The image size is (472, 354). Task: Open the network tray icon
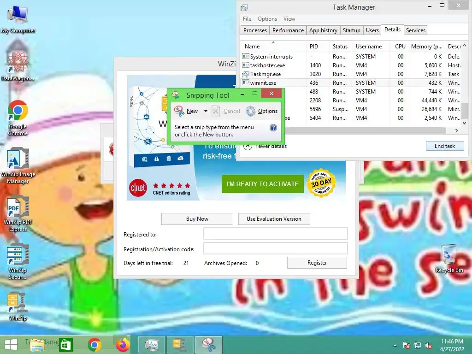click(418, 345)
